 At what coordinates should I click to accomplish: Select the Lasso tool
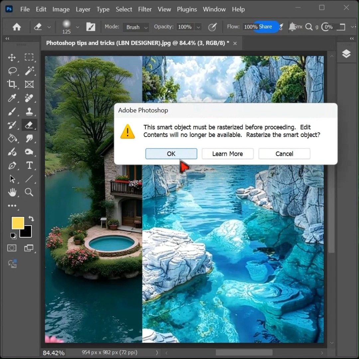[x=12, y=71]
